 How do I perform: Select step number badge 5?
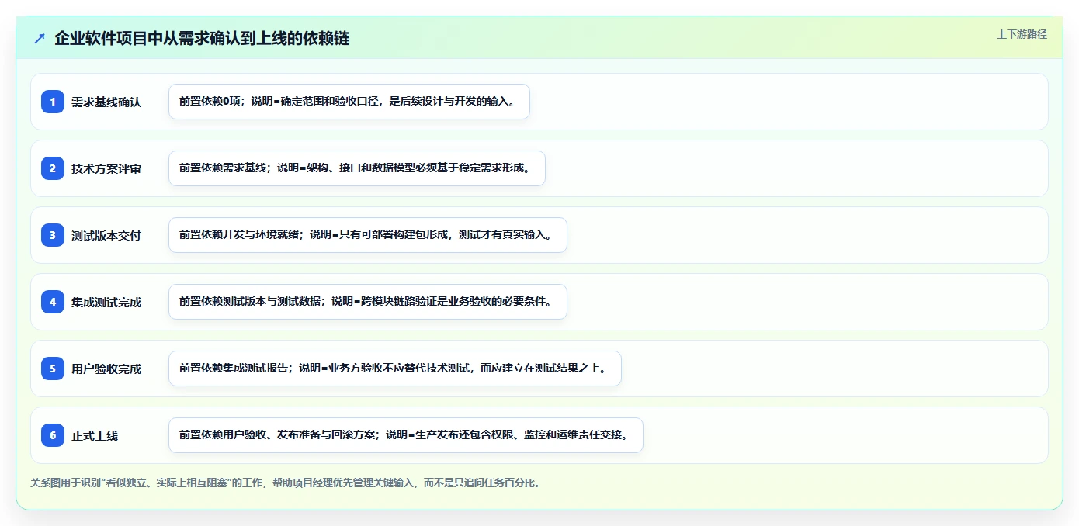(53, 368)
